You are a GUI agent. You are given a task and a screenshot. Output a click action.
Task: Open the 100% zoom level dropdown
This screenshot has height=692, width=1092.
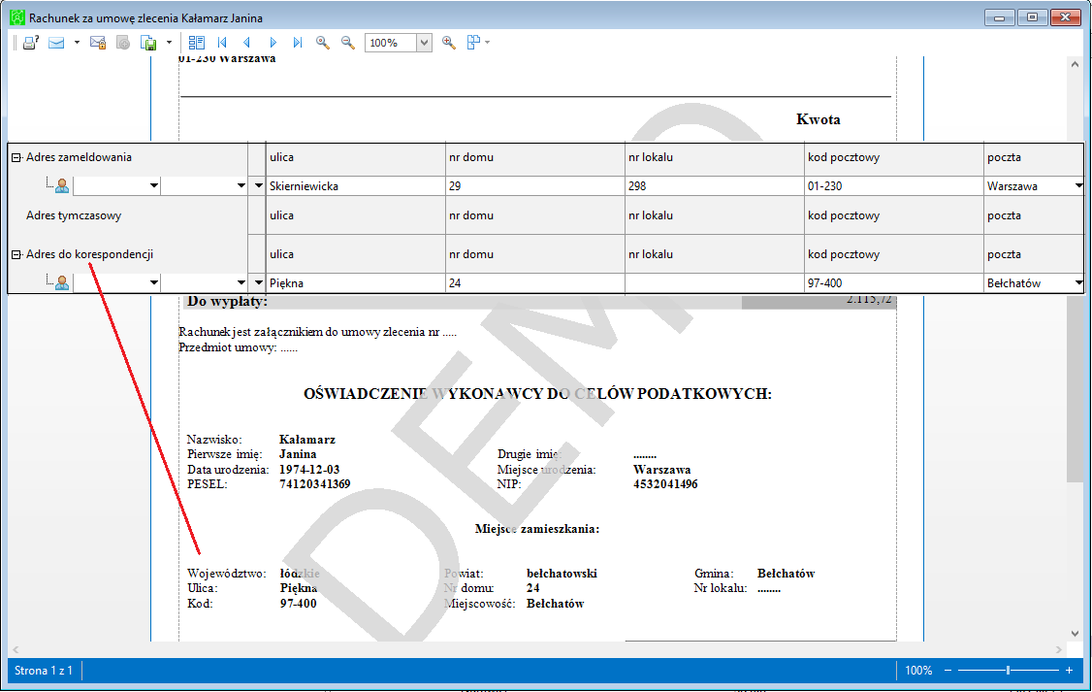(x=424, y=44)
